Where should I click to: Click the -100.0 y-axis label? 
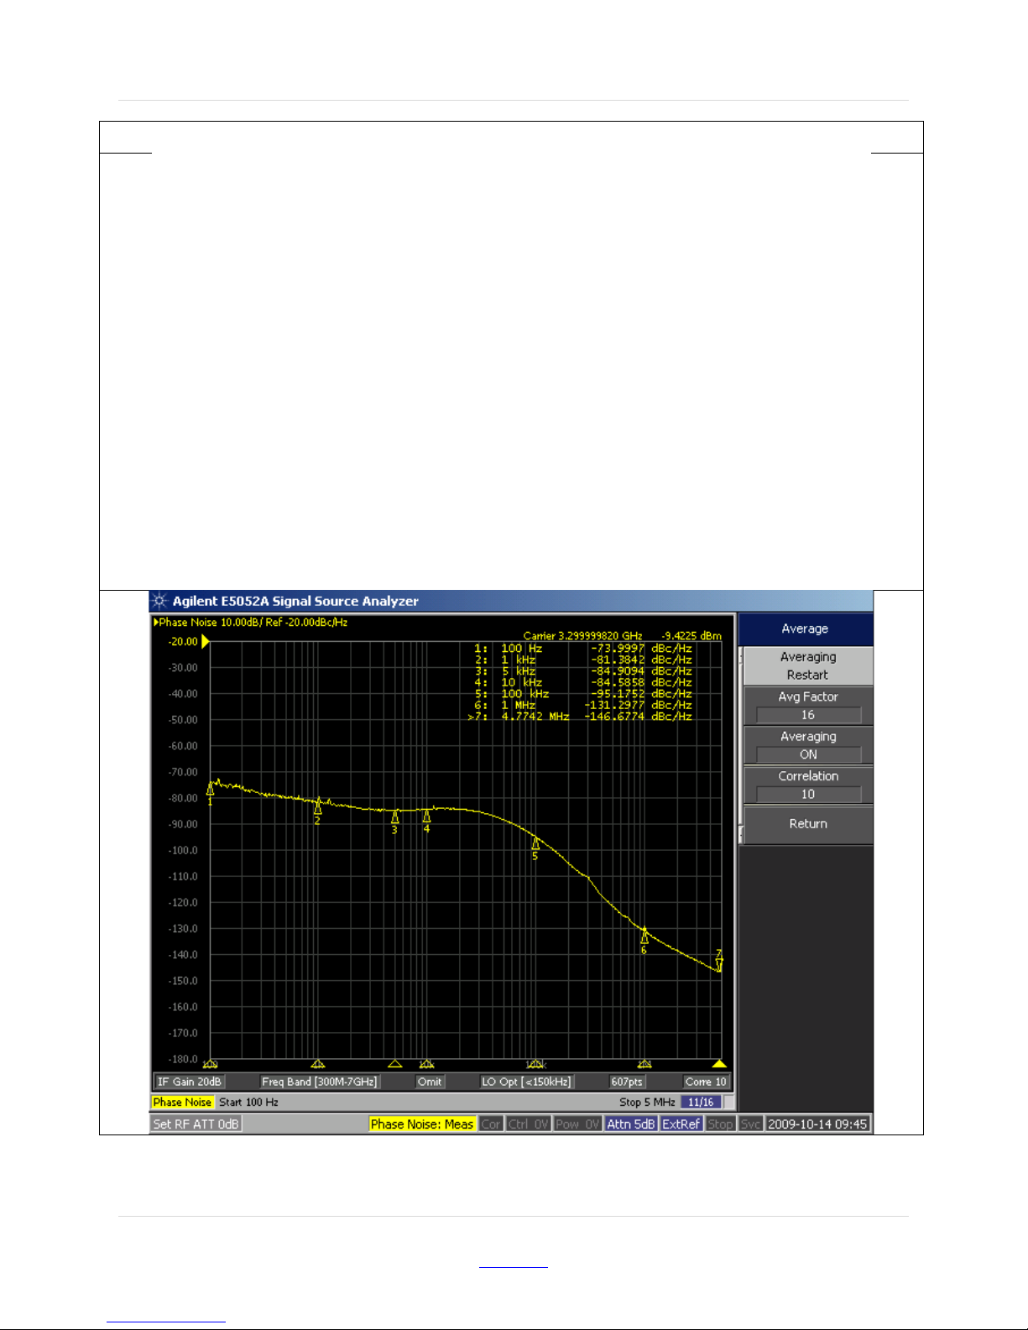point(183,850)
